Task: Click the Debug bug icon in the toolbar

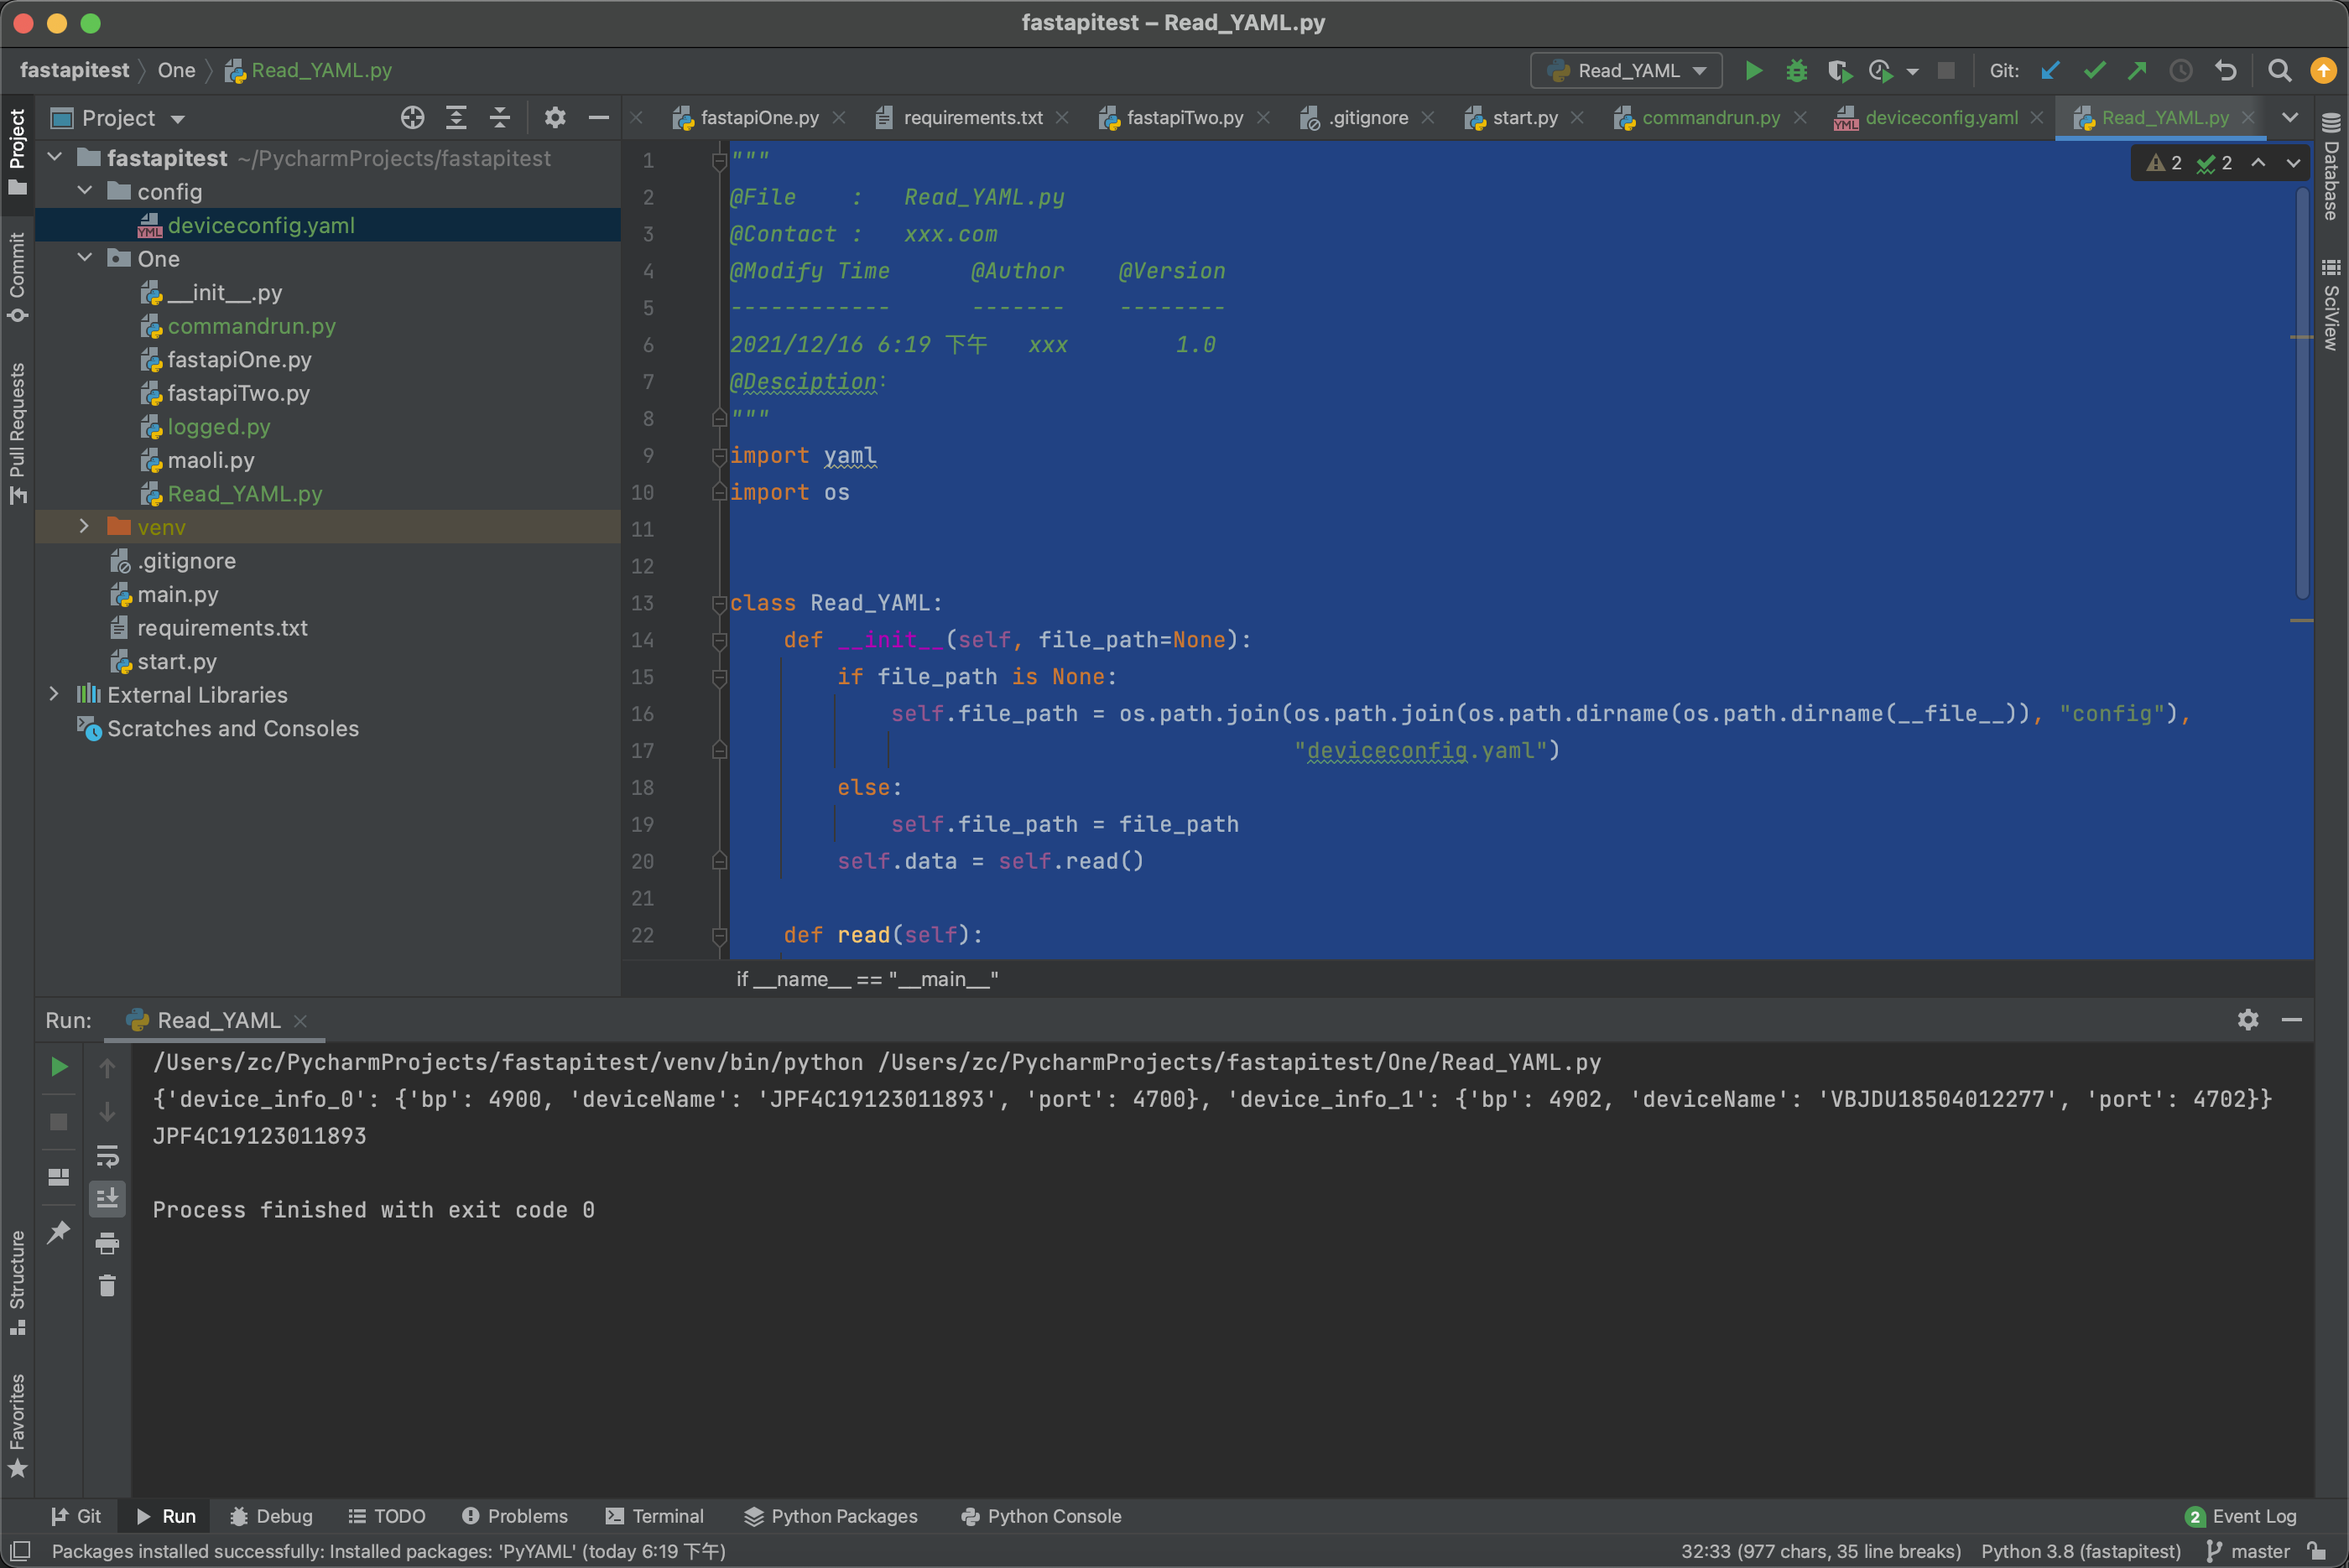Action: (x=1797, y=71)
